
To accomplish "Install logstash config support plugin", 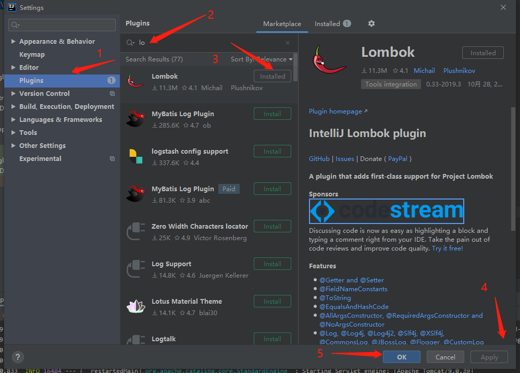I will 273,151.
